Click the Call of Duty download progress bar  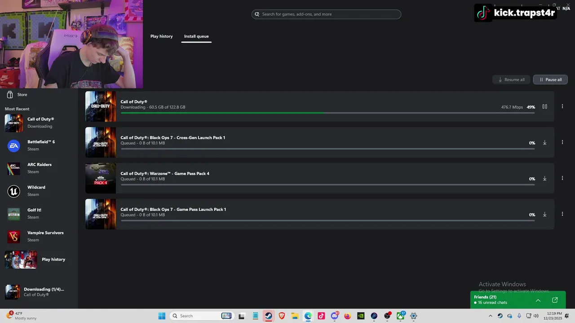click(327, 113)
